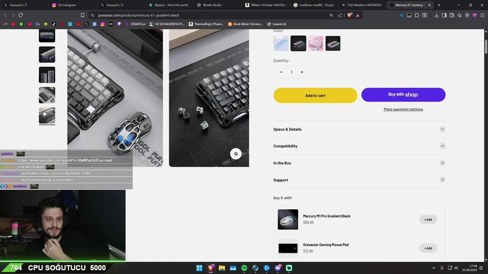Open Spotify from the taskbar
488x274 pixels.
pyautogui.click(x=244, y=268)
